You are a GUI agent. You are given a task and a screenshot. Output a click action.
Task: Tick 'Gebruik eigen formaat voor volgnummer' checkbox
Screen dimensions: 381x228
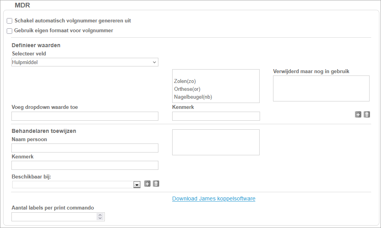click(x=9, y=31)
